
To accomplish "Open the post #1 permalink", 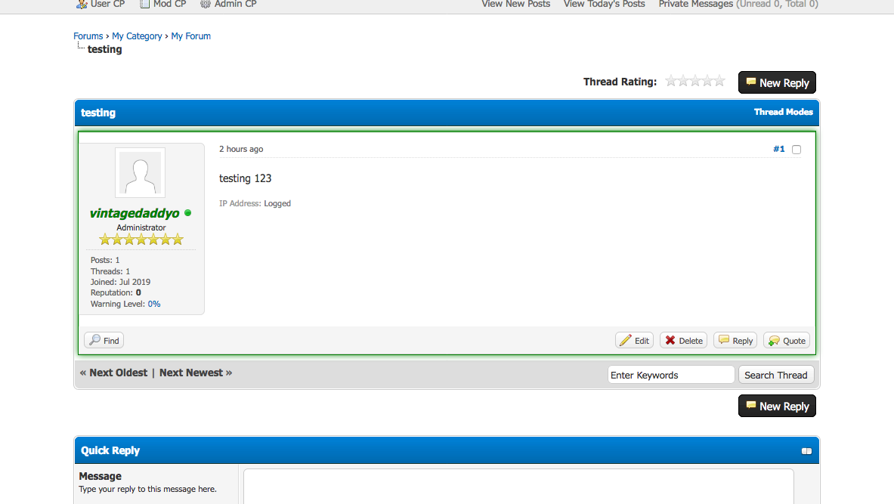I will (779, 149).
